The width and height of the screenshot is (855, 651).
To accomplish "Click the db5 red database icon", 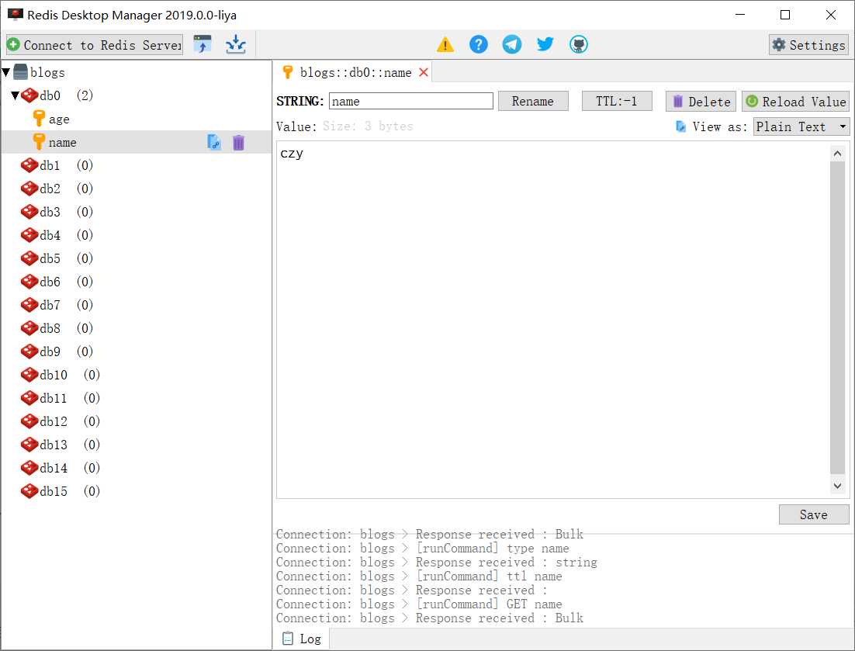I will pos(29,258).
